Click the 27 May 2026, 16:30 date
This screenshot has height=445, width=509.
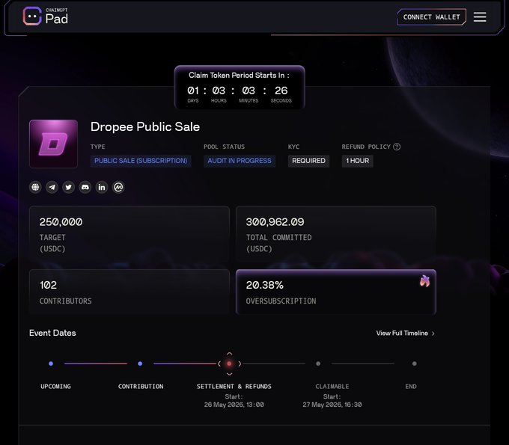click(332, 405)
